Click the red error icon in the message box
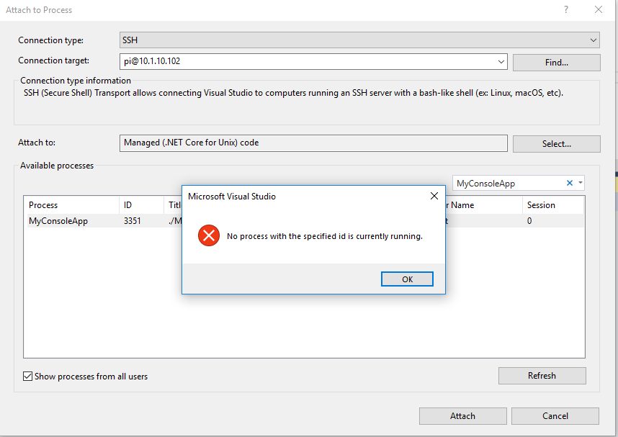The image size is (618, 437). click(208, 235)
